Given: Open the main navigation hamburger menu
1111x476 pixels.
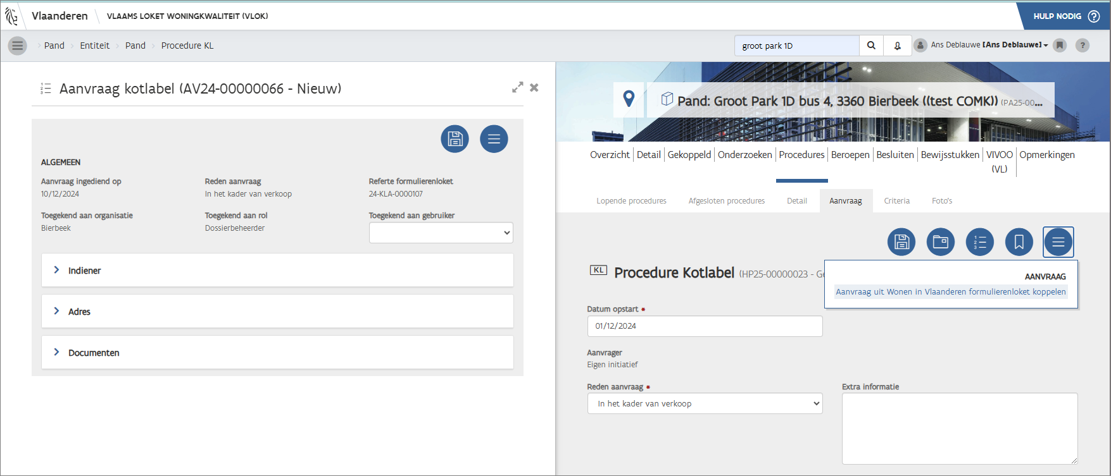Looking at the screenshot, I should coord(17,46).
